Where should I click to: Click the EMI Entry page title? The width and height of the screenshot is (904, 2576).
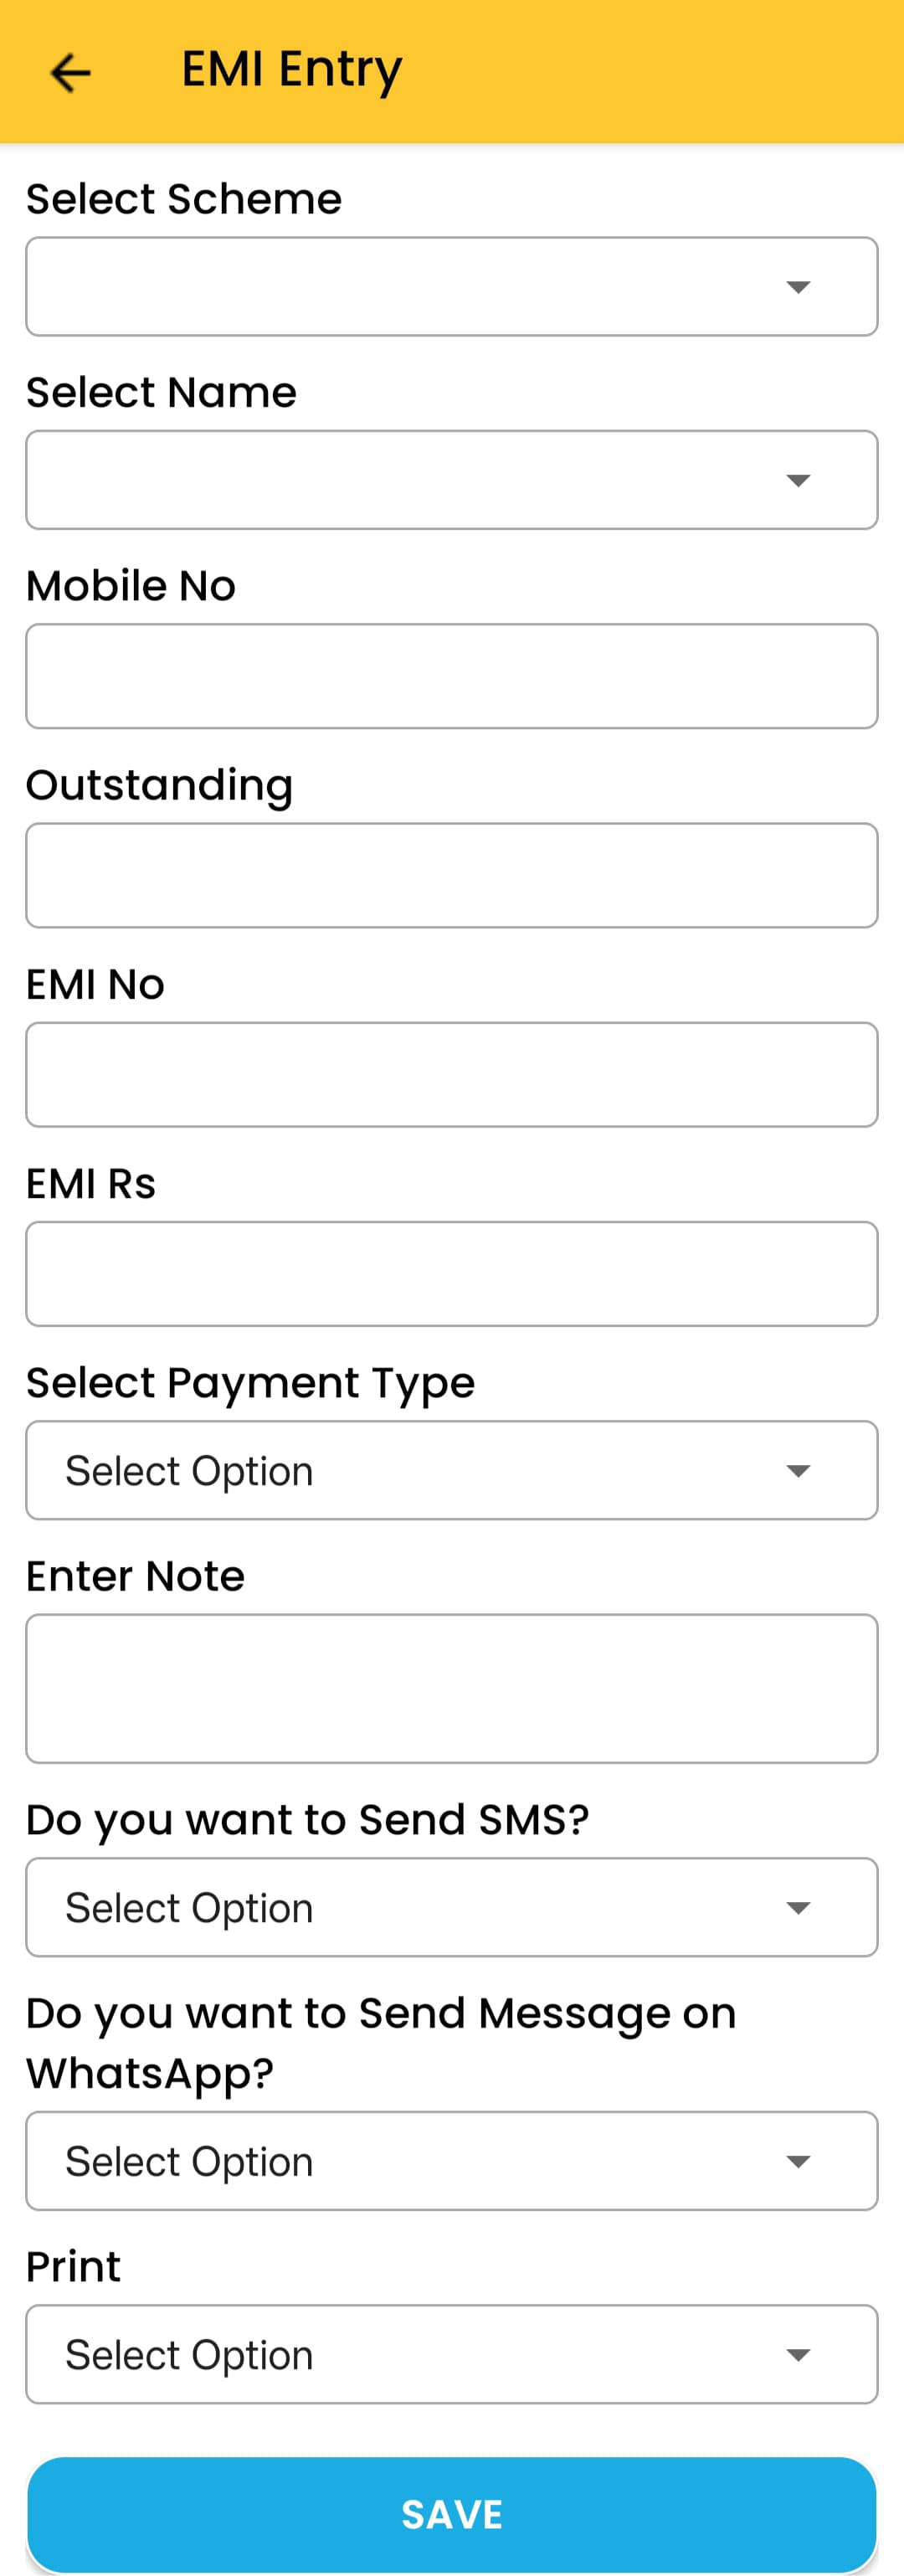pos(291,70)
